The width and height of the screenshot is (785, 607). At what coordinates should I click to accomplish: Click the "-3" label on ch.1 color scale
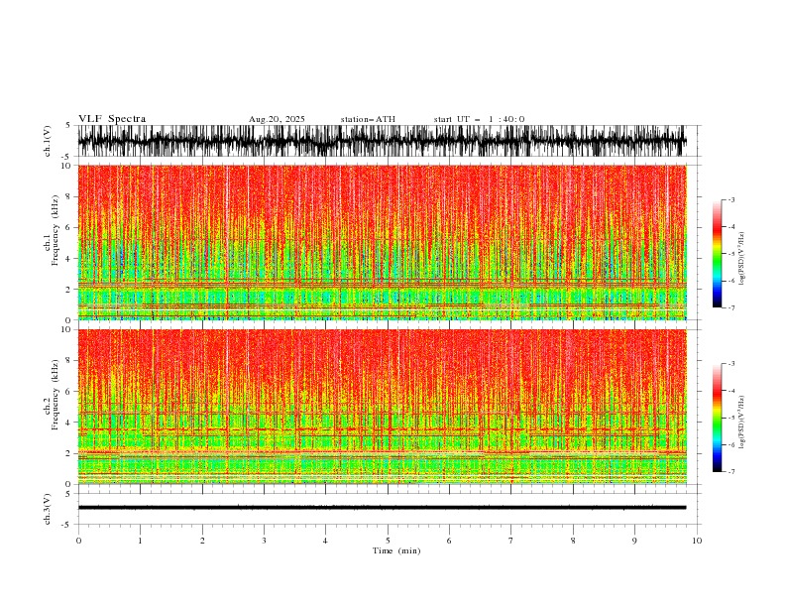[x=731, y=199]
